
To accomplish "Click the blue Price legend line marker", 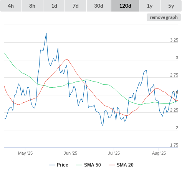I will tap(52, 165).
